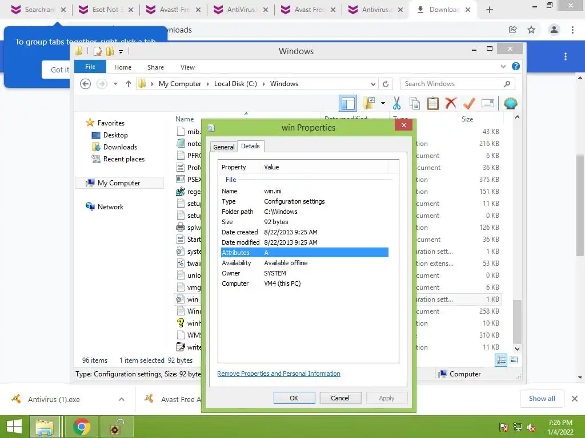The width and height of the screenshot is (585, 438).
Task: Open the Chrome profile avatar icon
Action: click(x=554, y=30)
